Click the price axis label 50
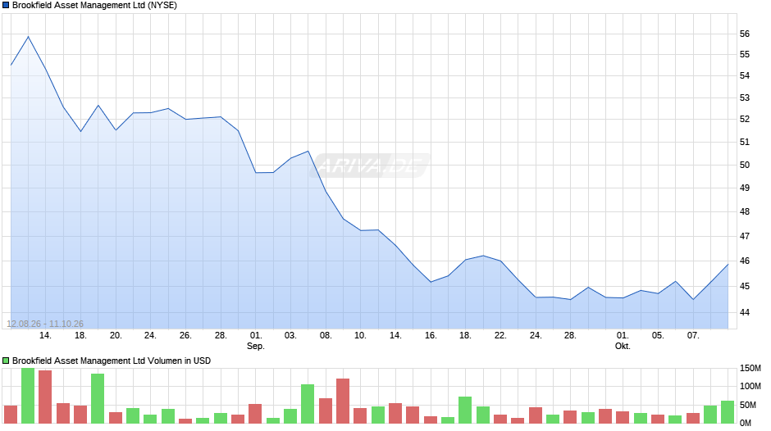Image resolution: width=771 pixels, height=431 pixels. (x=745, y=166)
